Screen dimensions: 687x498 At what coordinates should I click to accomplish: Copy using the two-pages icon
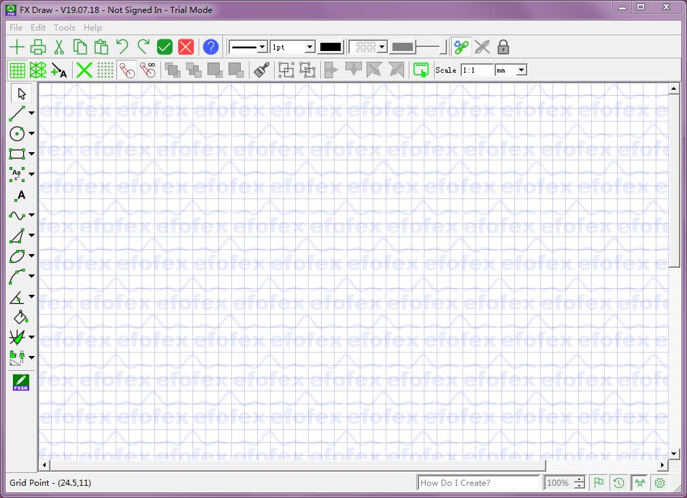click(80, 47)
